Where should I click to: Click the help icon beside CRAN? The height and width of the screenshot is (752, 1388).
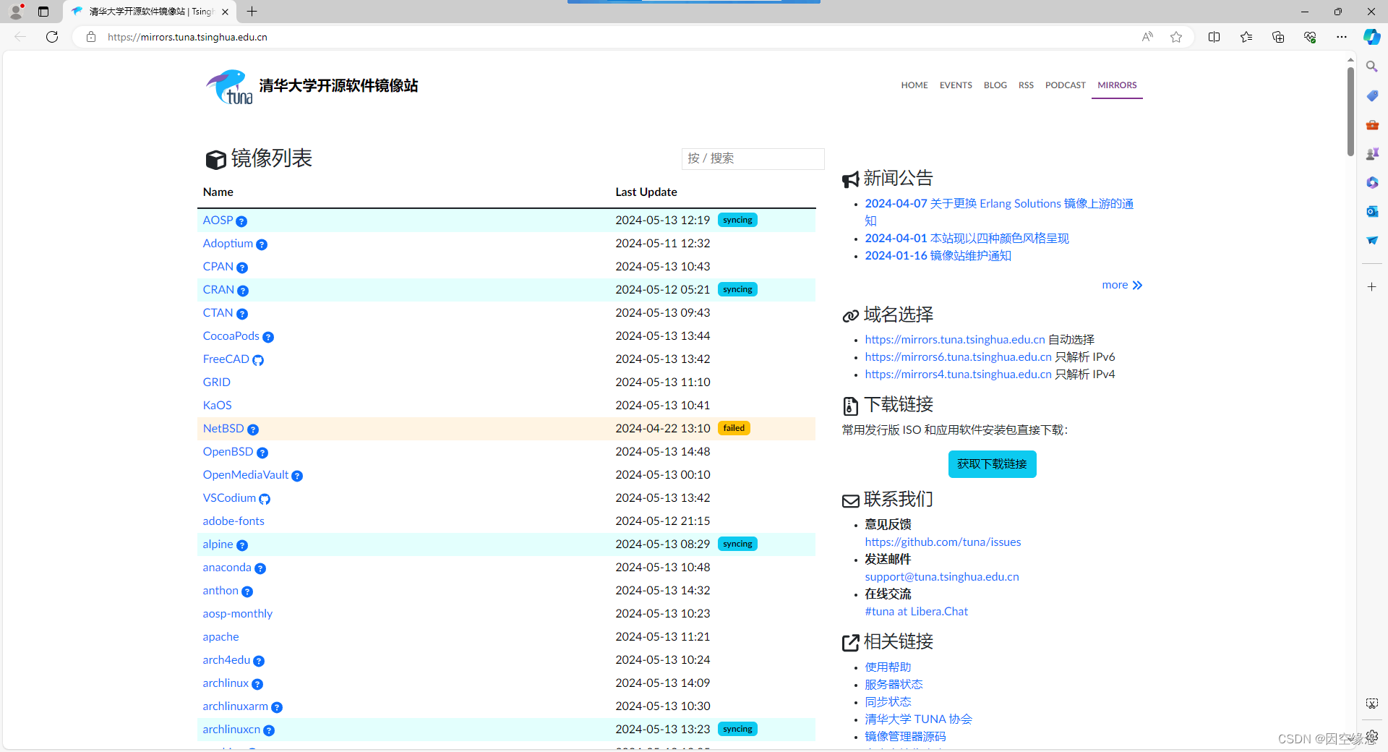pyautogui.click(x=243, y=291)
